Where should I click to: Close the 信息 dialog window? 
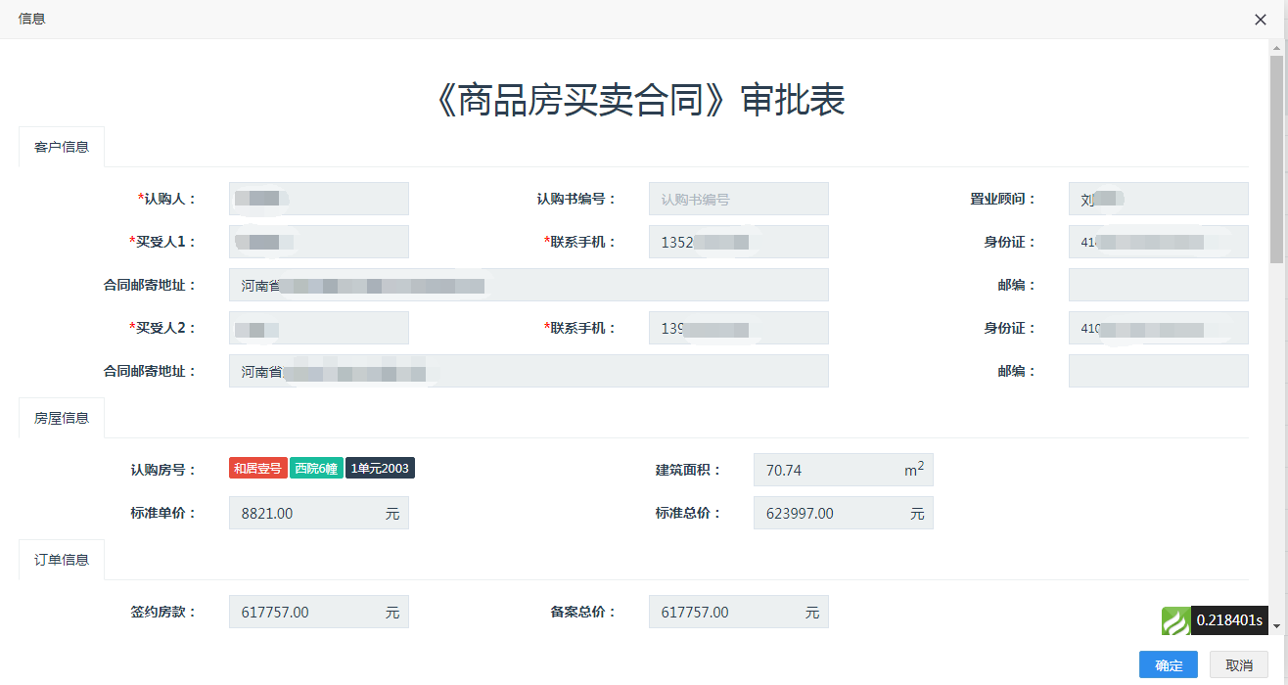1261,20
